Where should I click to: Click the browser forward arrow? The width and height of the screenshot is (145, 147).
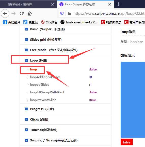pos(13,13)
